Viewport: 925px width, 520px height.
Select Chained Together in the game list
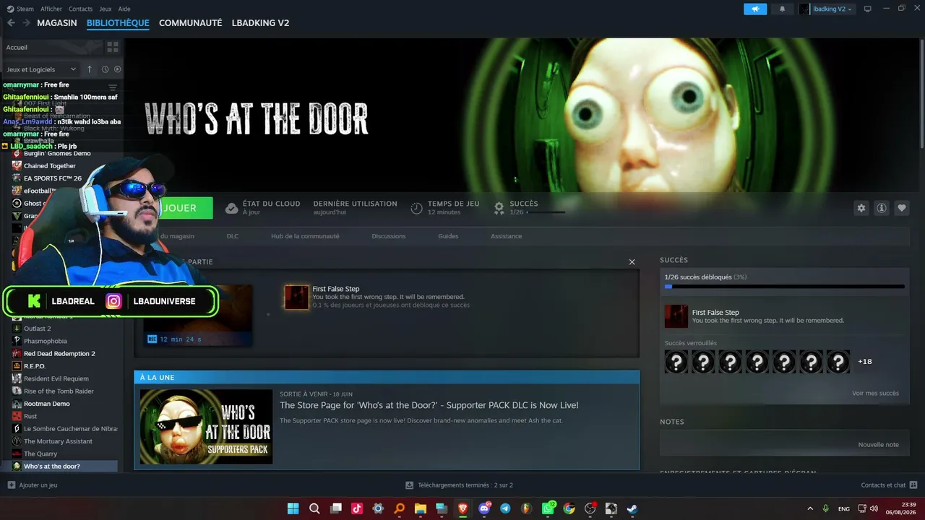tap(50, 166)
